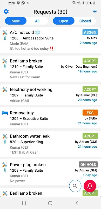Tap the orange ESC status badge
Viewport: 101px width, 209px height.
(x=90, y=113)
